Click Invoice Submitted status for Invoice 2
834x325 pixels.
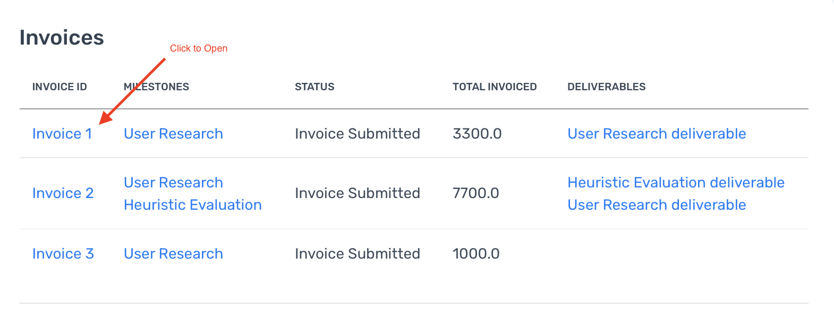click(x=358, y=193)
